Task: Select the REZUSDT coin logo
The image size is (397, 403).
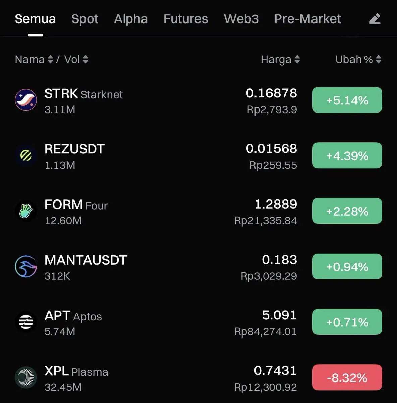Action: (26, 155)
